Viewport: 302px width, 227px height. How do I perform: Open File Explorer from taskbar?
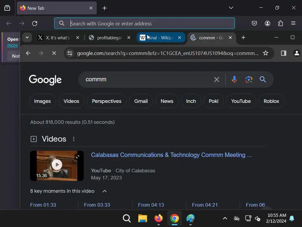click(x=143, y=218)
